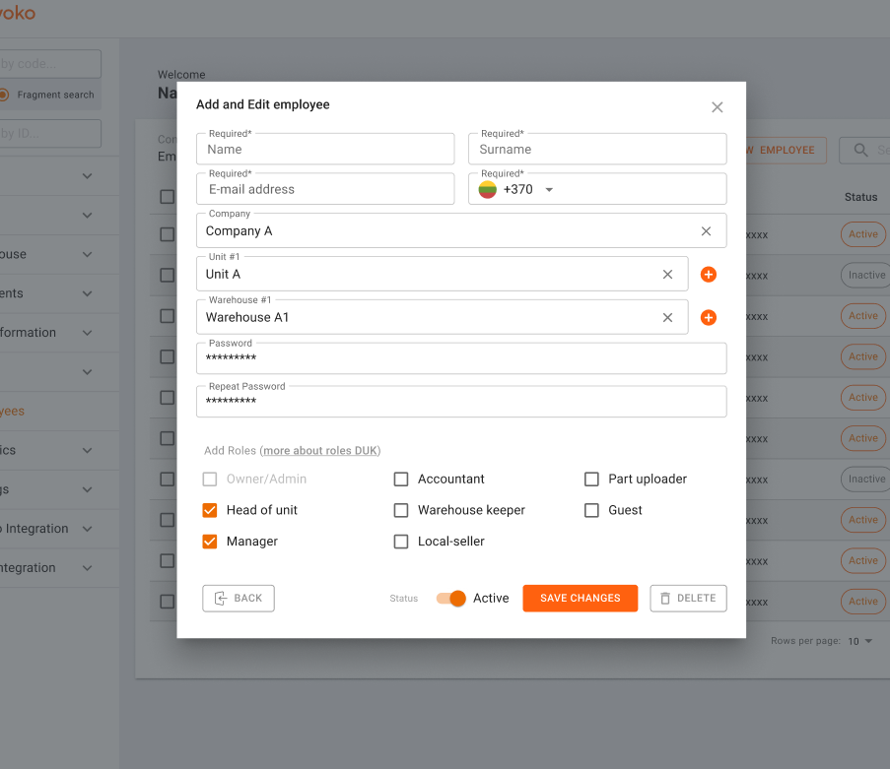Click the Save Changes button
This screenshot has width=890, height=769.
pos(580,599)
